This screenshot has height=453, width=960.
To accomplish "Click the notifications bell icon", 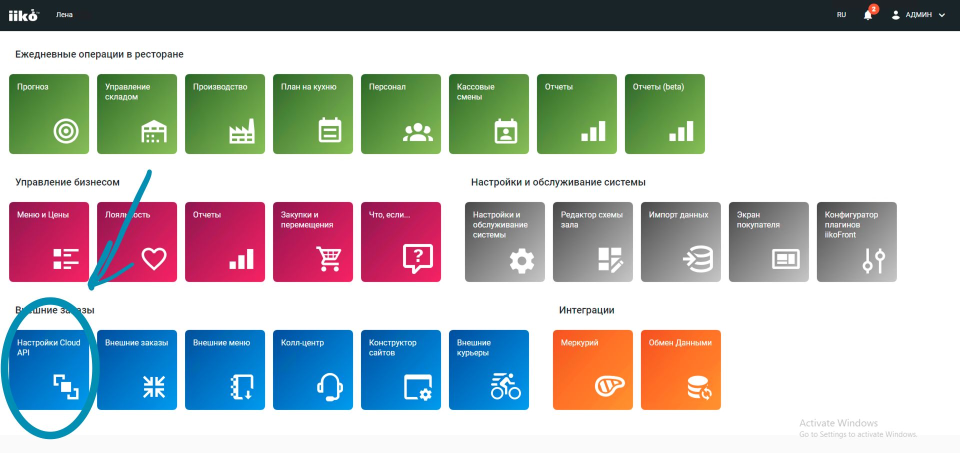I will pyautogui.click(x=868, y=15).
